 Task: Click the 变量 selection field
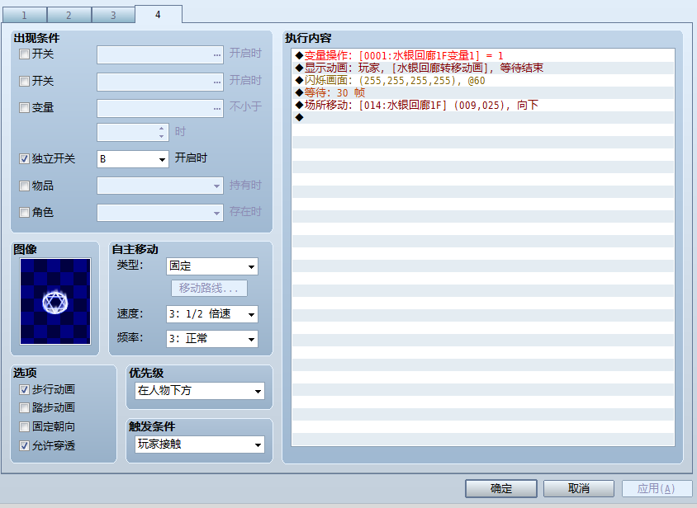[x=160, y=108]
